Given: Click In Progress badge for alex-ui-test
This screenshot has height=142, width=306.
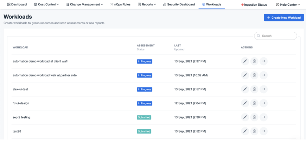Looking at the screenshot, I should coord(144,89).
